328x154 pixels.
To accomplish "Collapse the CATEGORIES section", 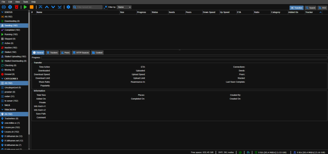I will (x=9, y=79).
